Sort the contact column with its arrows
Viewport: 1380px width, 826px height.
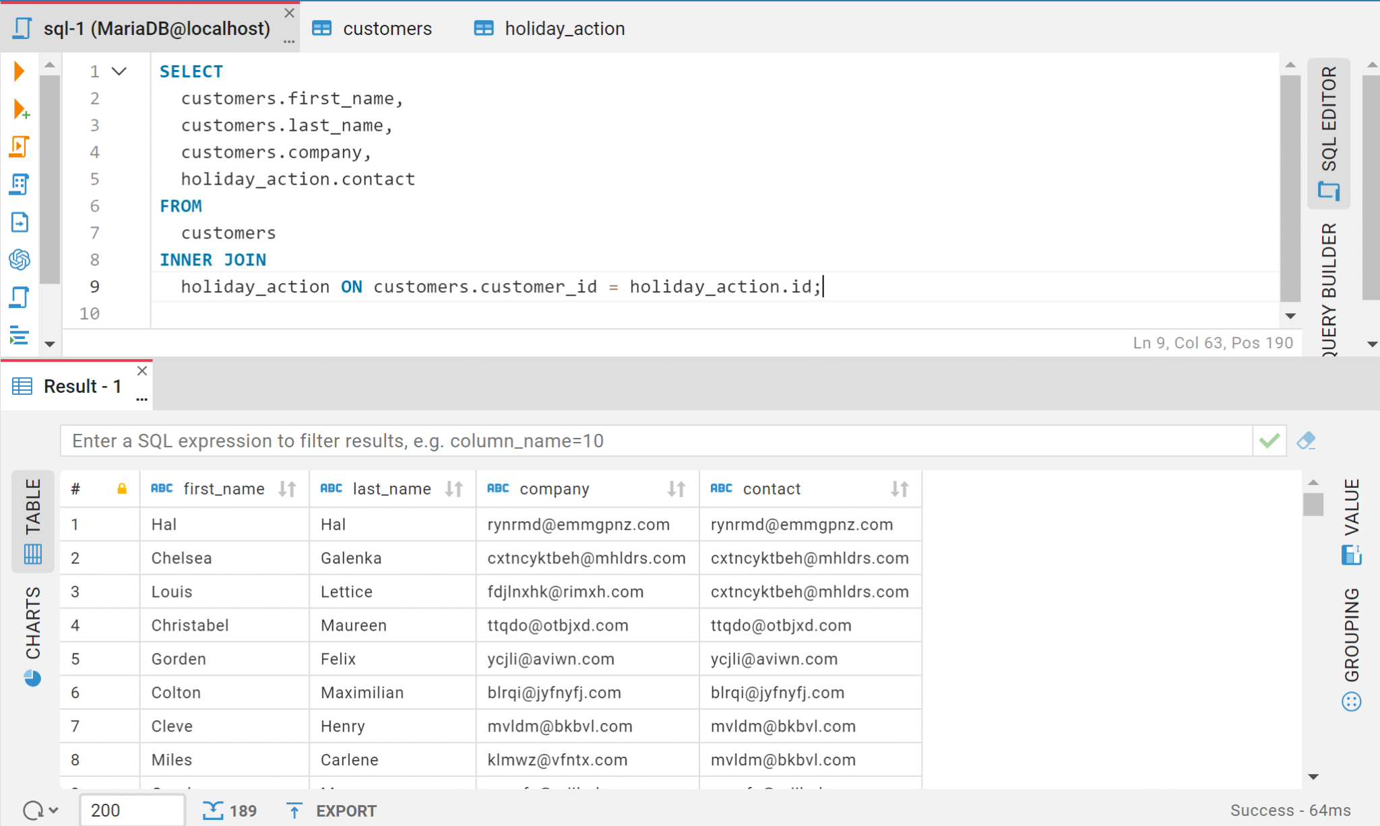click(900, 488)
